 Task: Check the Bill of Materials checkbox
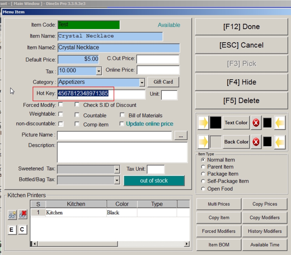(x=122, y=115)
